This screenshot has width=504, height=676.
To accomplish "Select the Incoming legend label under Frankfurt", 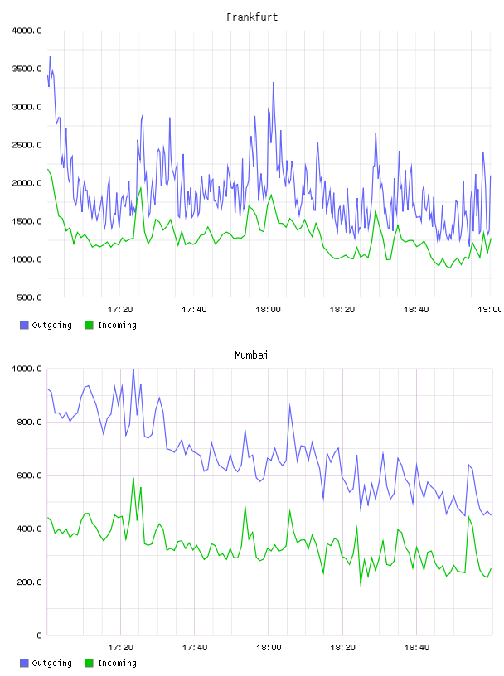I will pos(117,326).
